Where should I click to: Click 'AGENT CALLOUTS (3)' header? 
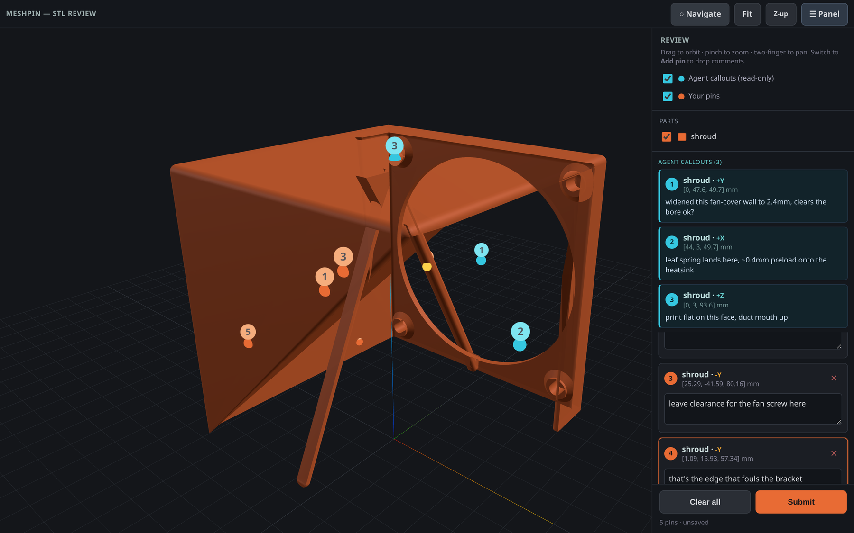point(690,162)
